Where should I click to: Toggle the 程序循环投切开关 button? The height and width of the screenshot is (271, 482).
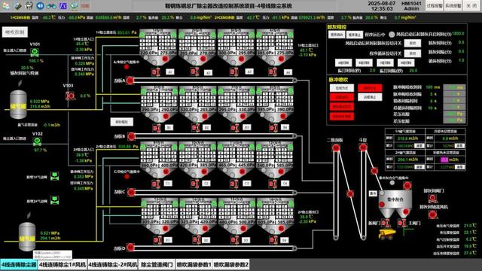(x=413, y=53)
